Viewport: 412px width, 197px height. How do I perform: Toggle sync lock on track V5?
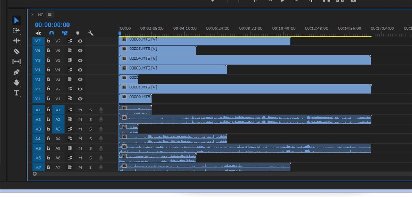pyautogui.click(x=70, y=60)
